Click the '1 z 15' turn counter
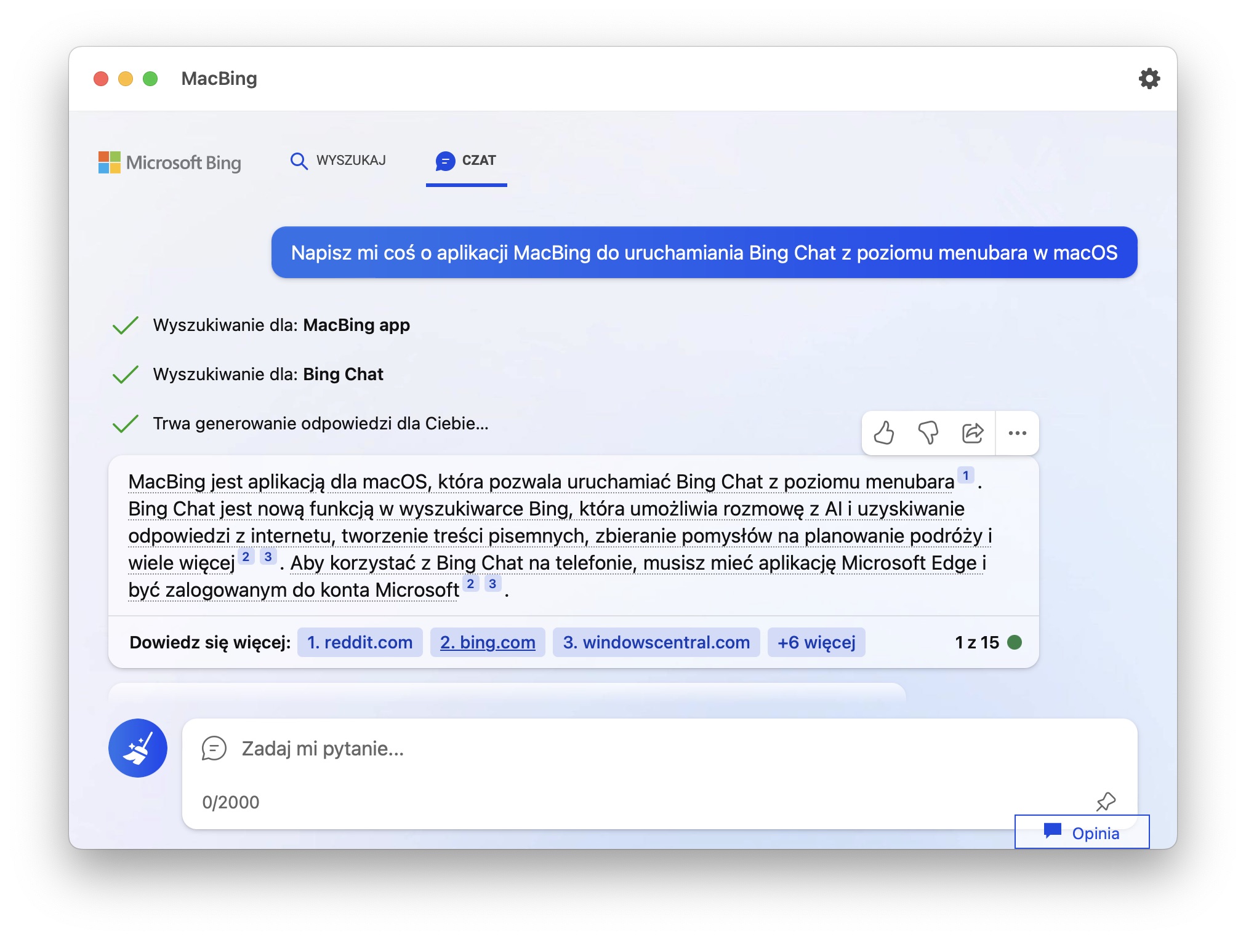1246x940 pixels. tap(977, 642)
